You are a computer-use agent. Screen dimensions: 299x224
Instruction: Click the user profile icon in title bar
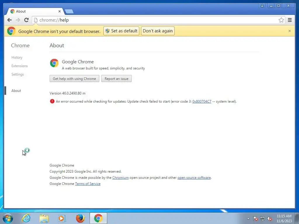[x=262, y=6]
